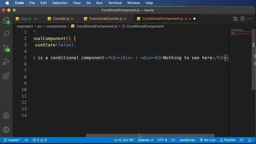The image size is (256, 144).
Task: Open the Search view icon
Action: tap(6, 34)
